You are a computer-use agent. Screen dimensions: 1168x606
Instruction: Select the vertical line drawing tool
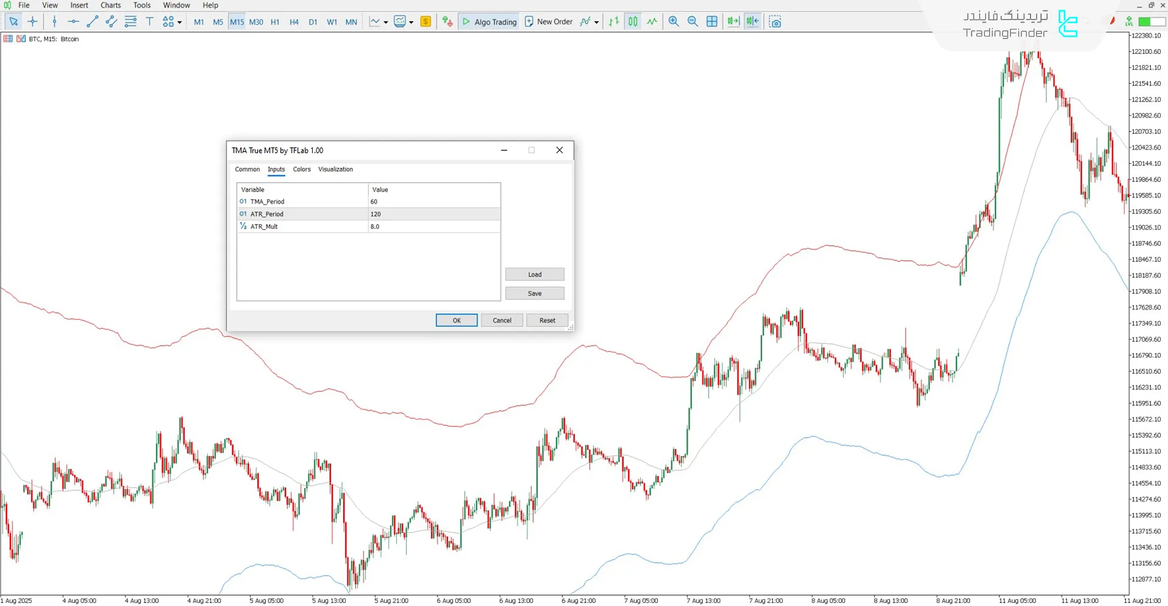pyautogui.click(x=55, y=22)
